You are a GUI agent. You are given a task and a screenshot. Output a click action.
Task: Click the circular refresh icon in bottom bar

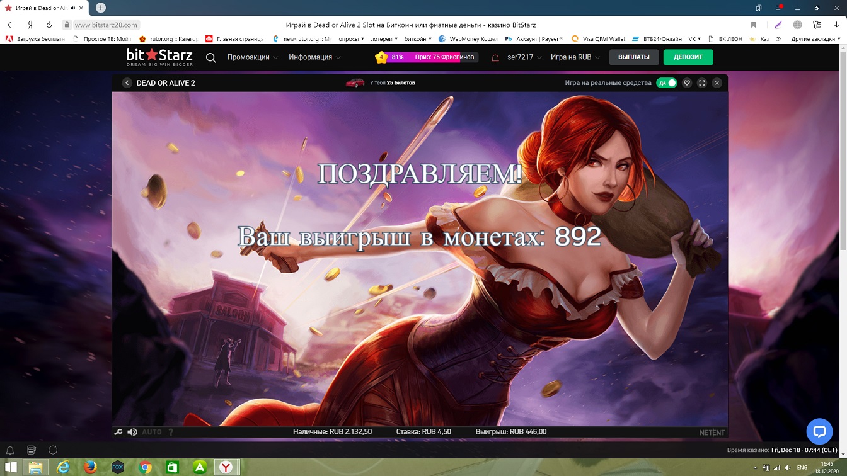pos(53,450)
